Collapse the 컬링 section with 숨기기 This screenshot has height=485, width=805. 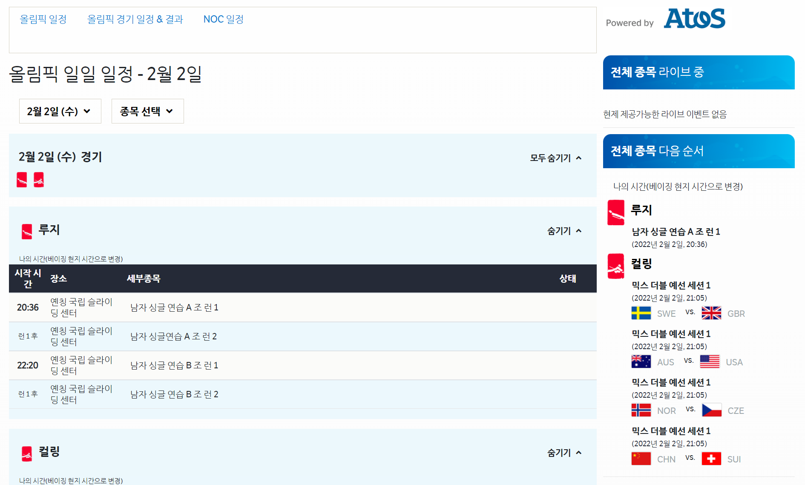click(564, 453)
